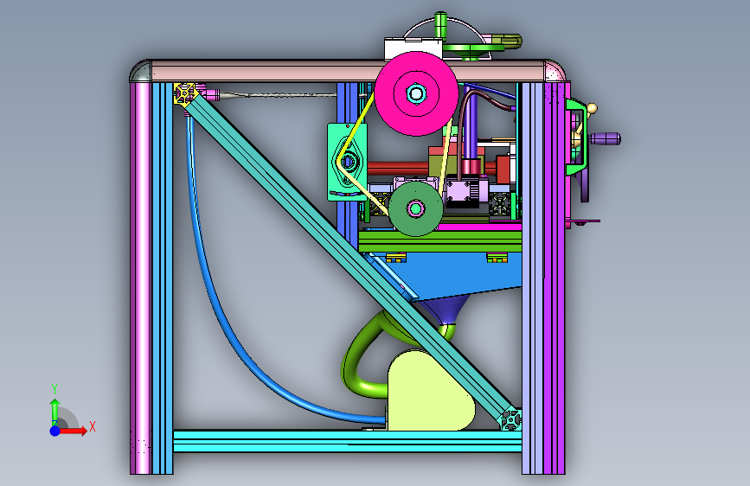Select the large magenta pulley wheel
This screenshot has width=750, height=486.
point(416,93)
